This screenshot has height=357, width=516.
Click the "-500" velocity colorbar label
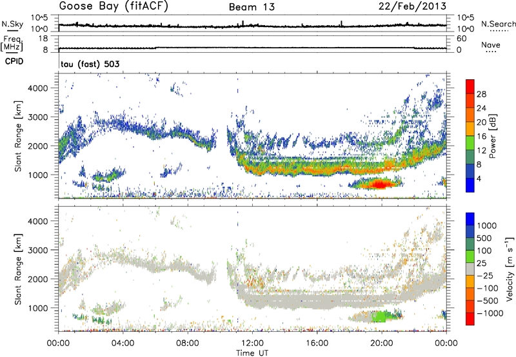coord(488,301)
